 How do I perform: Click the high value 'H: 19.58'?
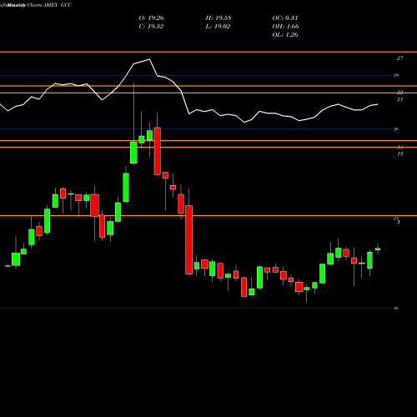tap(219, 18)
